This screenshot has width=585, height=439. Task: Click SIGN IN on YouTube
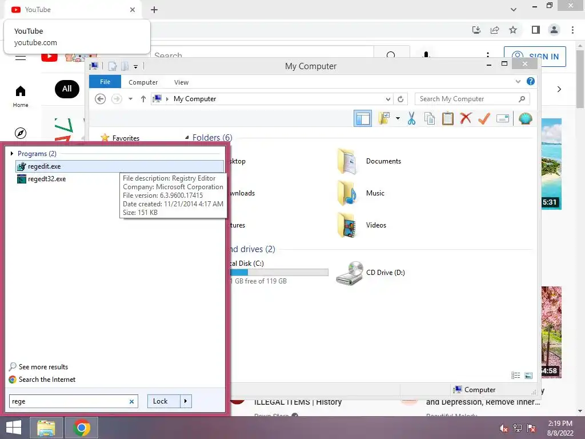point(535,57)
